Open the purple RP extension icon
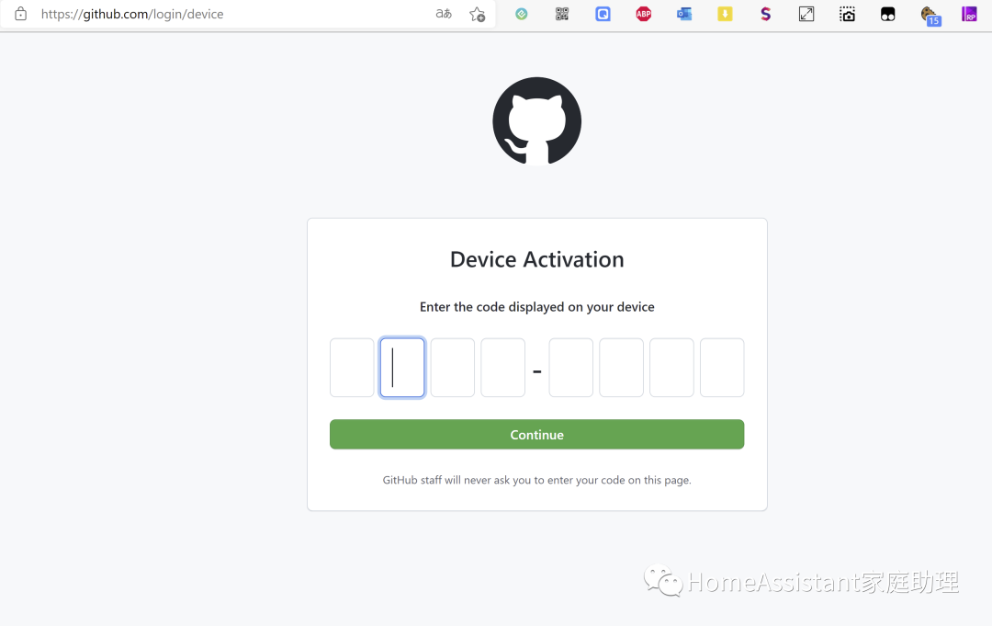This screenshot has height=626, width=992. tap(969, 14)
